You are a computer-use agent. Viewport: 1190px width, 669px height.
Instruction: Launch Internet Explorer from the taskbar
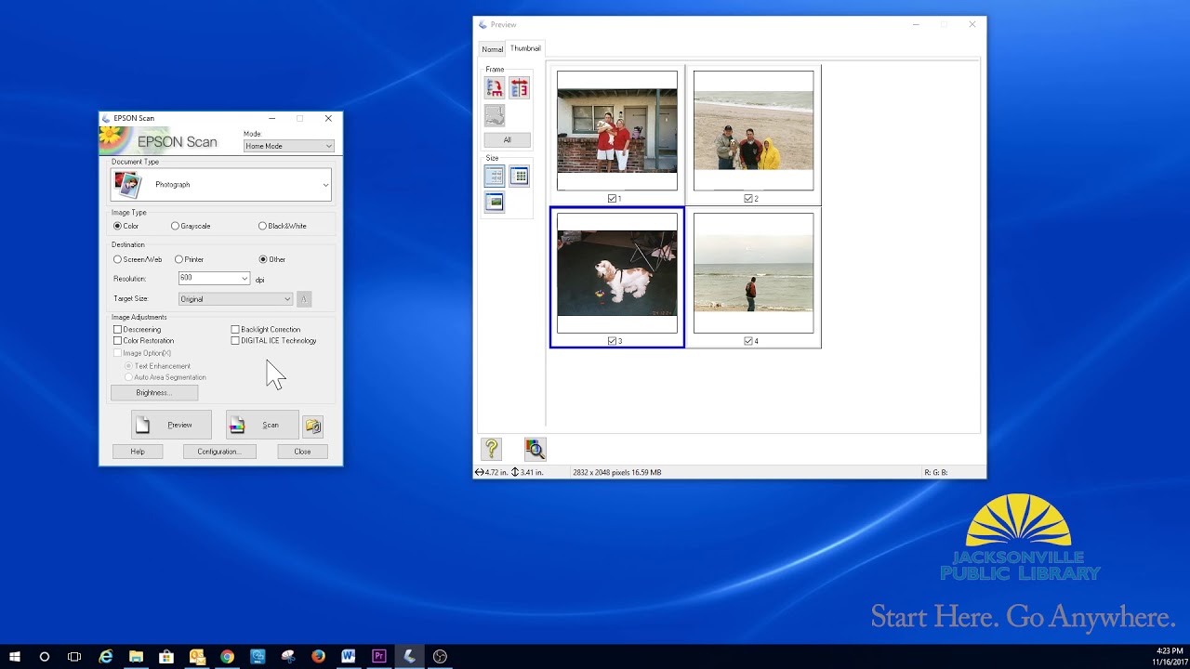106,657
